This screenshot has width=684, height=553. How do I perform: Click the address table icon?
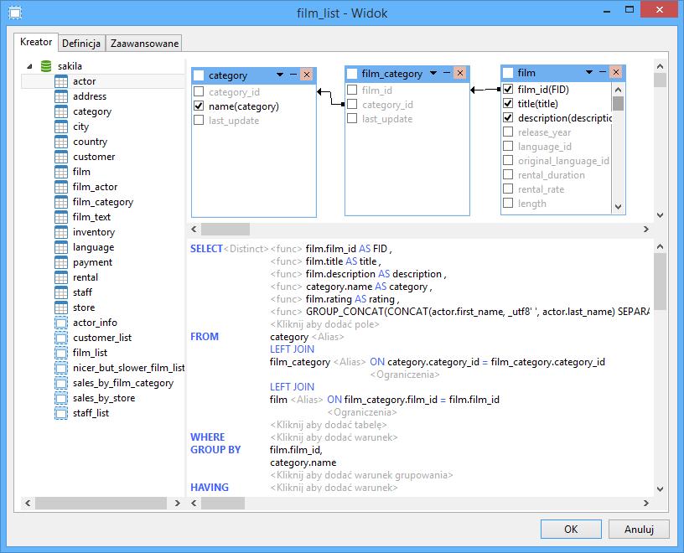pos(61,96)
